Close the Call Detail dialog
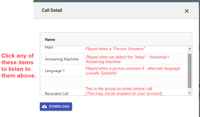The width and height of the screenshot is (200, 117). (187, 11)
